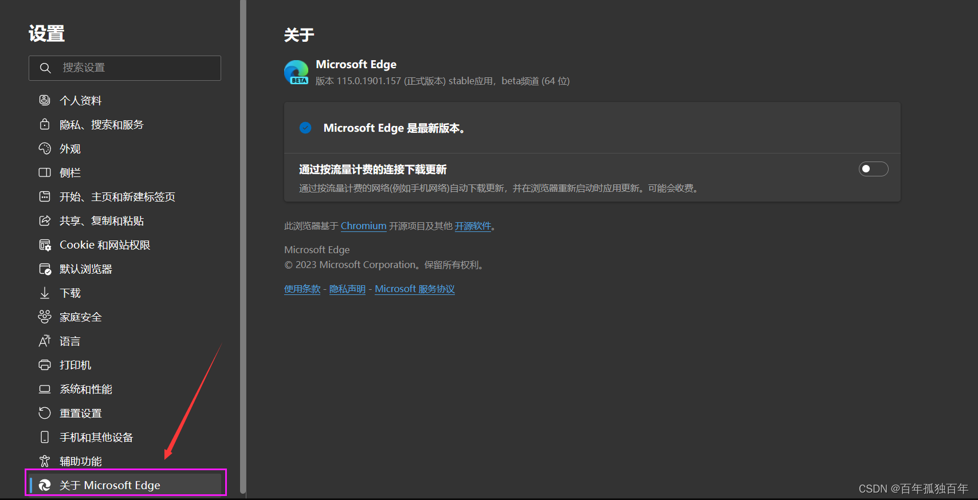Click the Microsoft Edge product name title
The height and width of the screenshot is (500, 978).
356,64
